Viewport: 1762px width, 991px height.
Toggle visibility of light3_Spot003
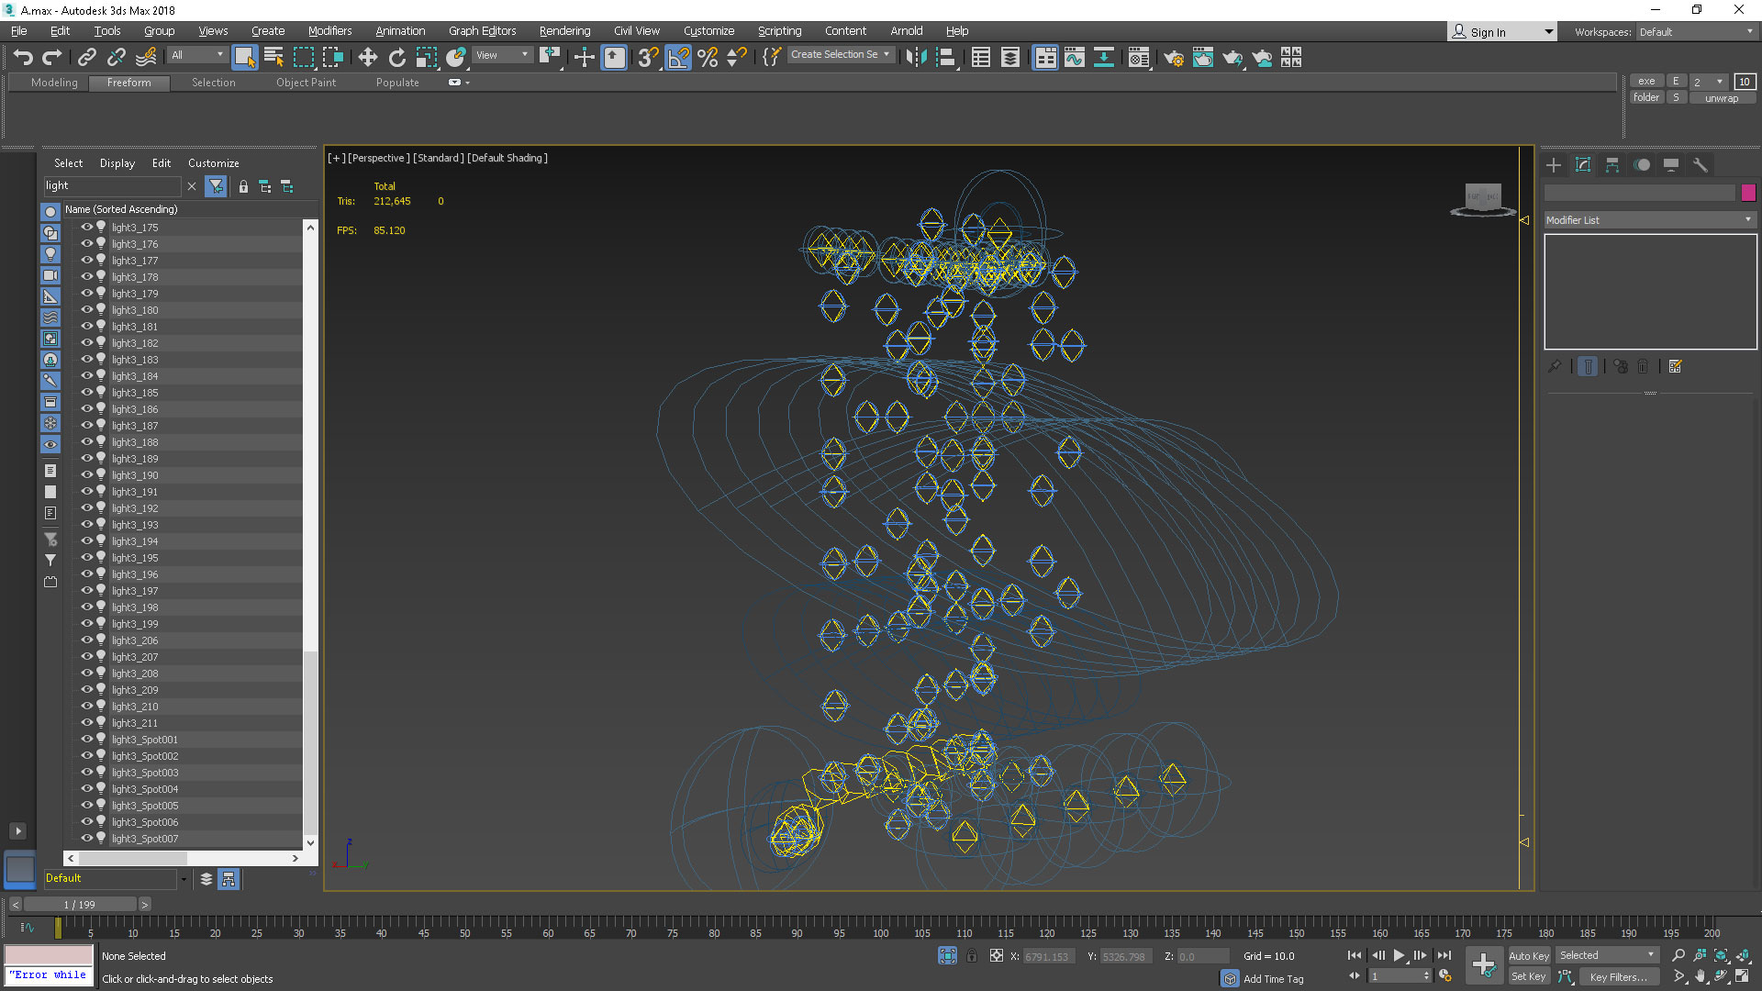[87, 773]
